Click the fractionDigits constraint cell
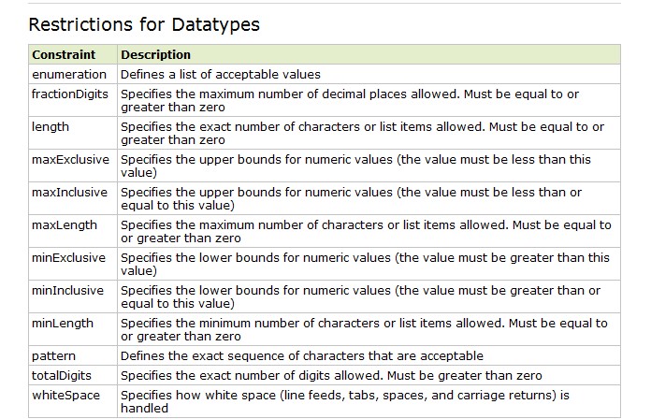This screenshot has height=419, width=651. point(73,100)
